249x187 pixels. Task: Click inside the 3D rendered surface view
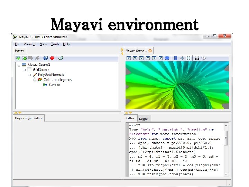(x=177, y=85)
